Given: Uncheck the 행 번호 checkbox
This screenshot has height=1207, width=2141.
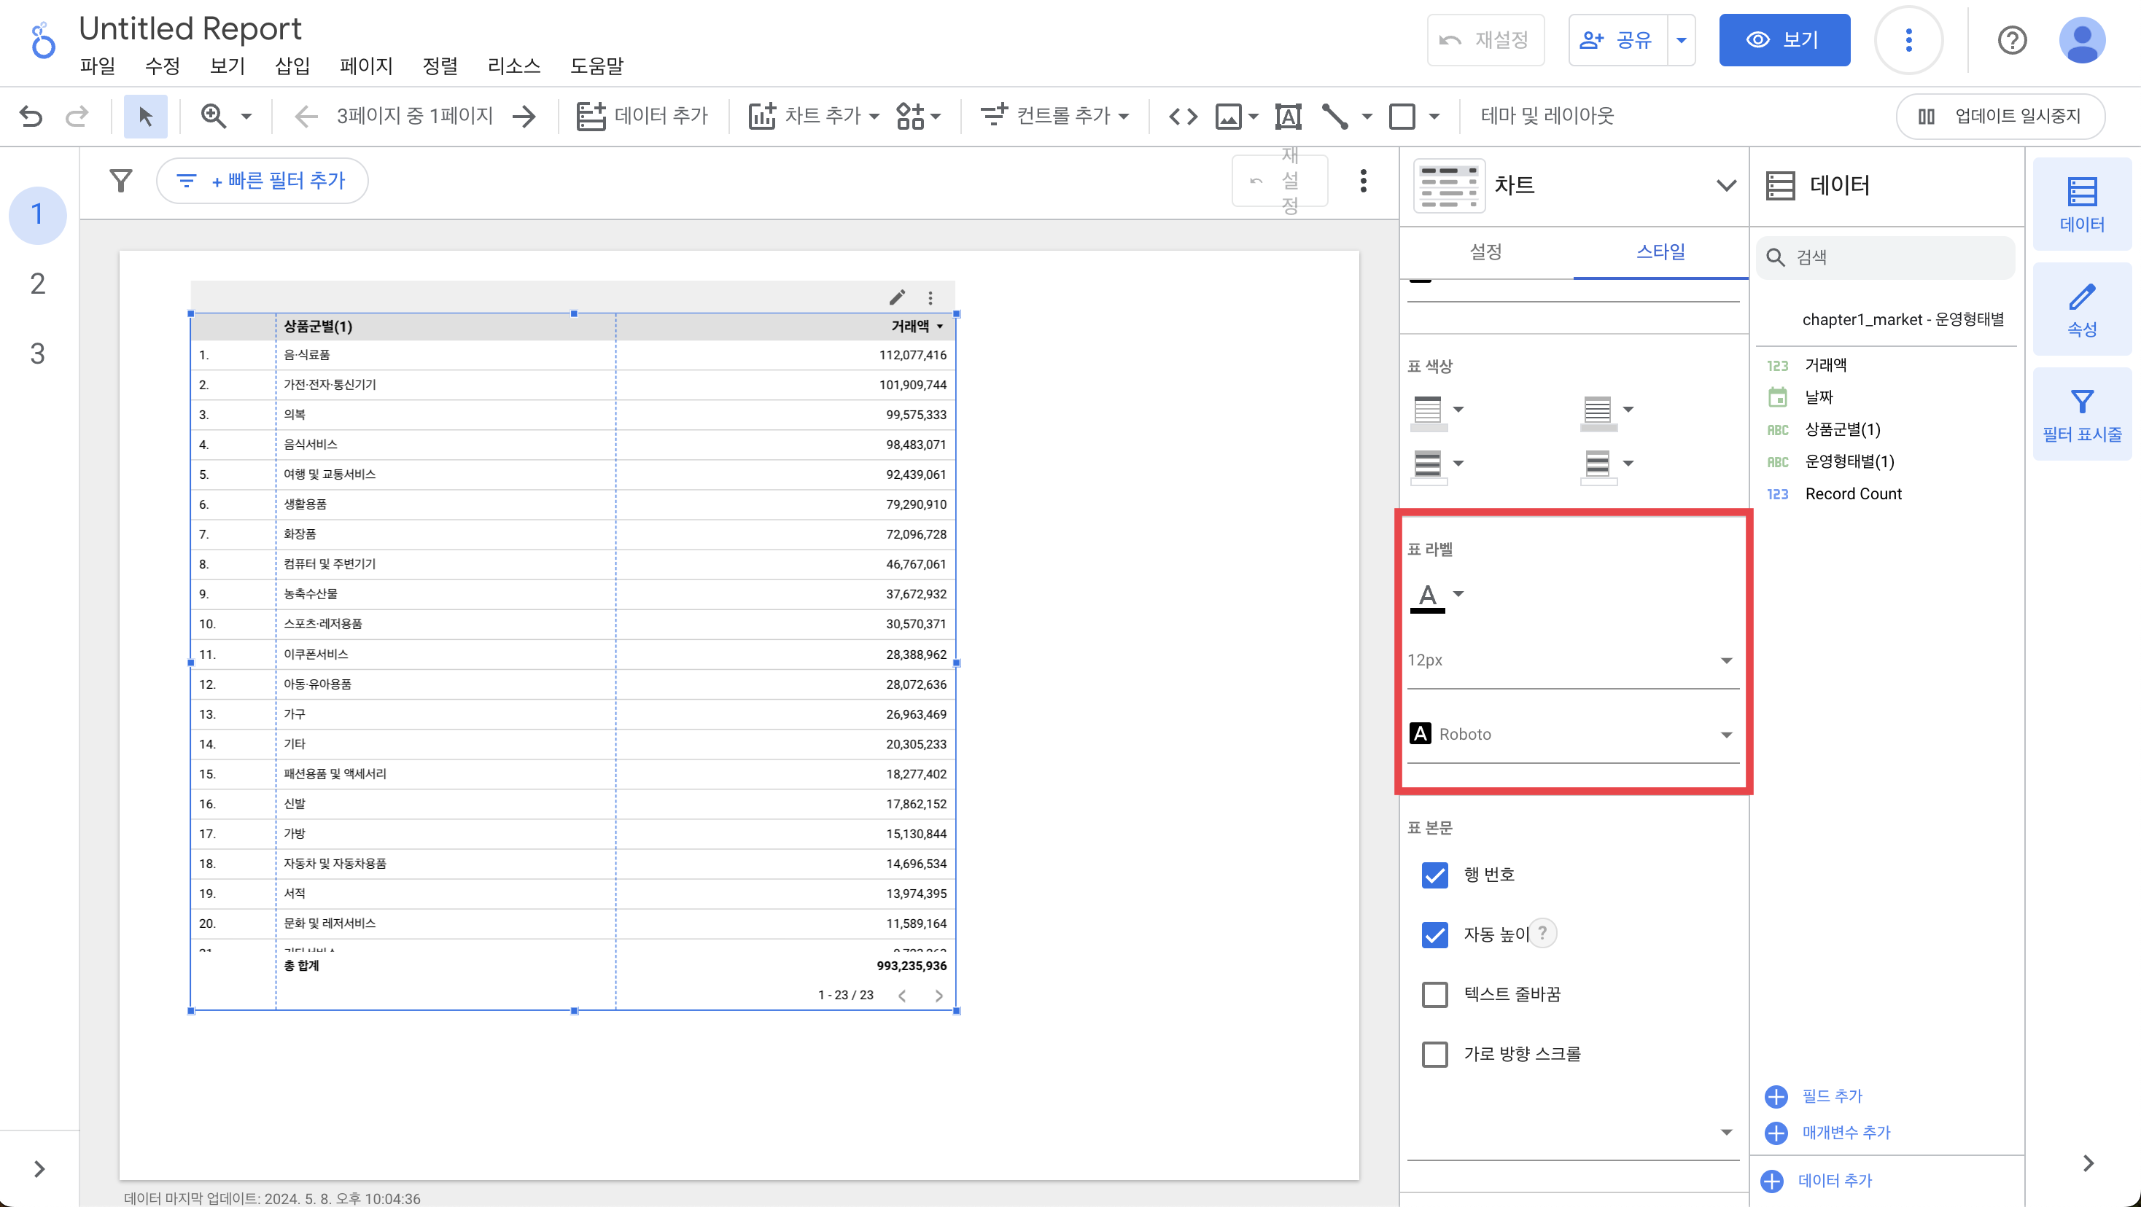Looking at the screenshot, I should pos(1434,875).
